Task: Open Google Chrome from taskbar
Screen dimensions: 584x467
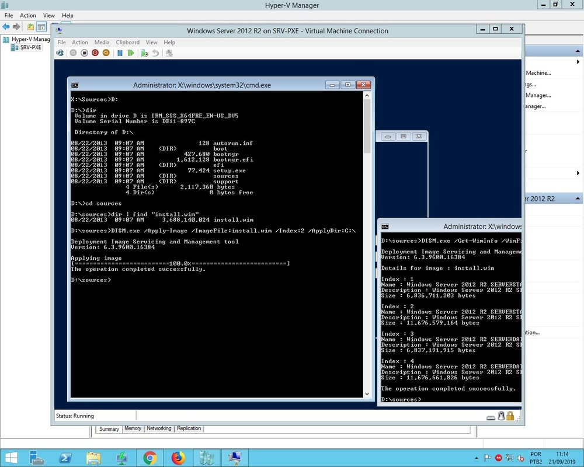Action: [x=150, y=458]
